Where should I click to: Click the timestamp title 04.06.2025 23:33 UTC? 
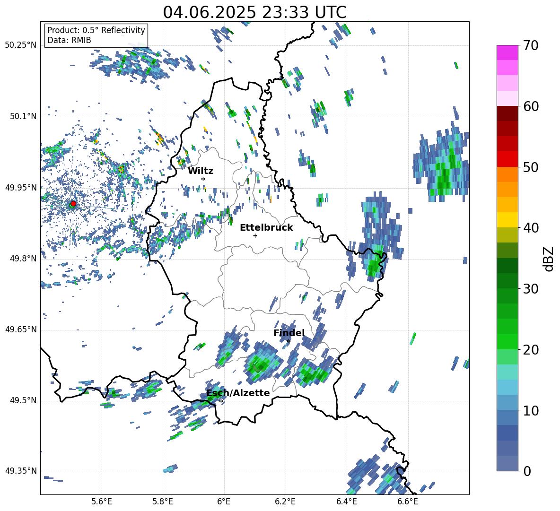click(x=254, y=12)
